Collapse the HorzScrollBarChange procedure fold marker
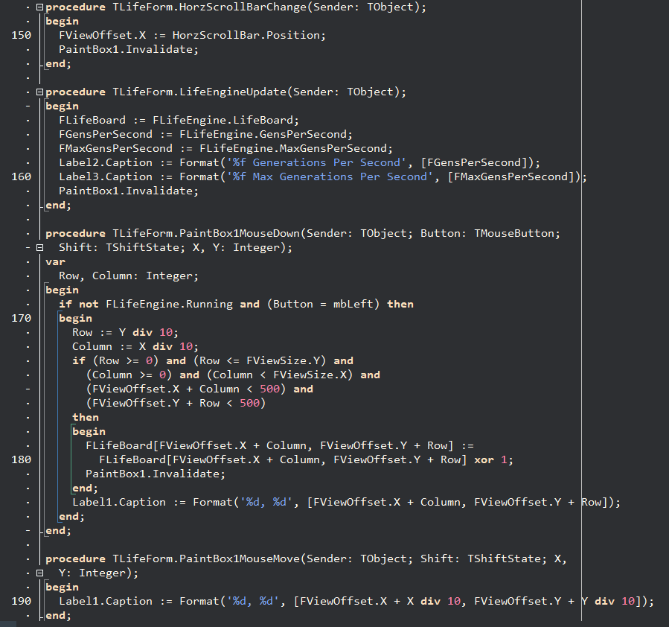This screenshot has height=627, width=669. (x=39, y=7)
